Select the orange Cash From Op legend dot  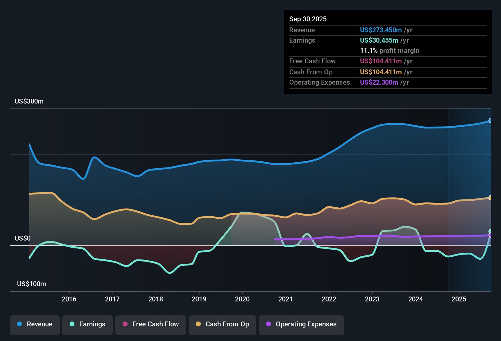click(x=198, y=324)
